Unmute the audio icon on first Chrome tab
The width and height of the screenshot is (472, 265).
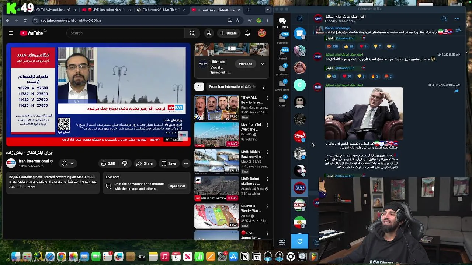click(69, 10)
